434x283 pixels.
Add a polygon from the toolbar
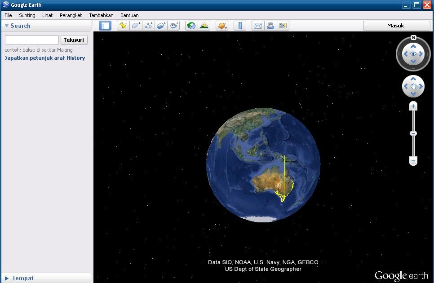click(136, 26)
